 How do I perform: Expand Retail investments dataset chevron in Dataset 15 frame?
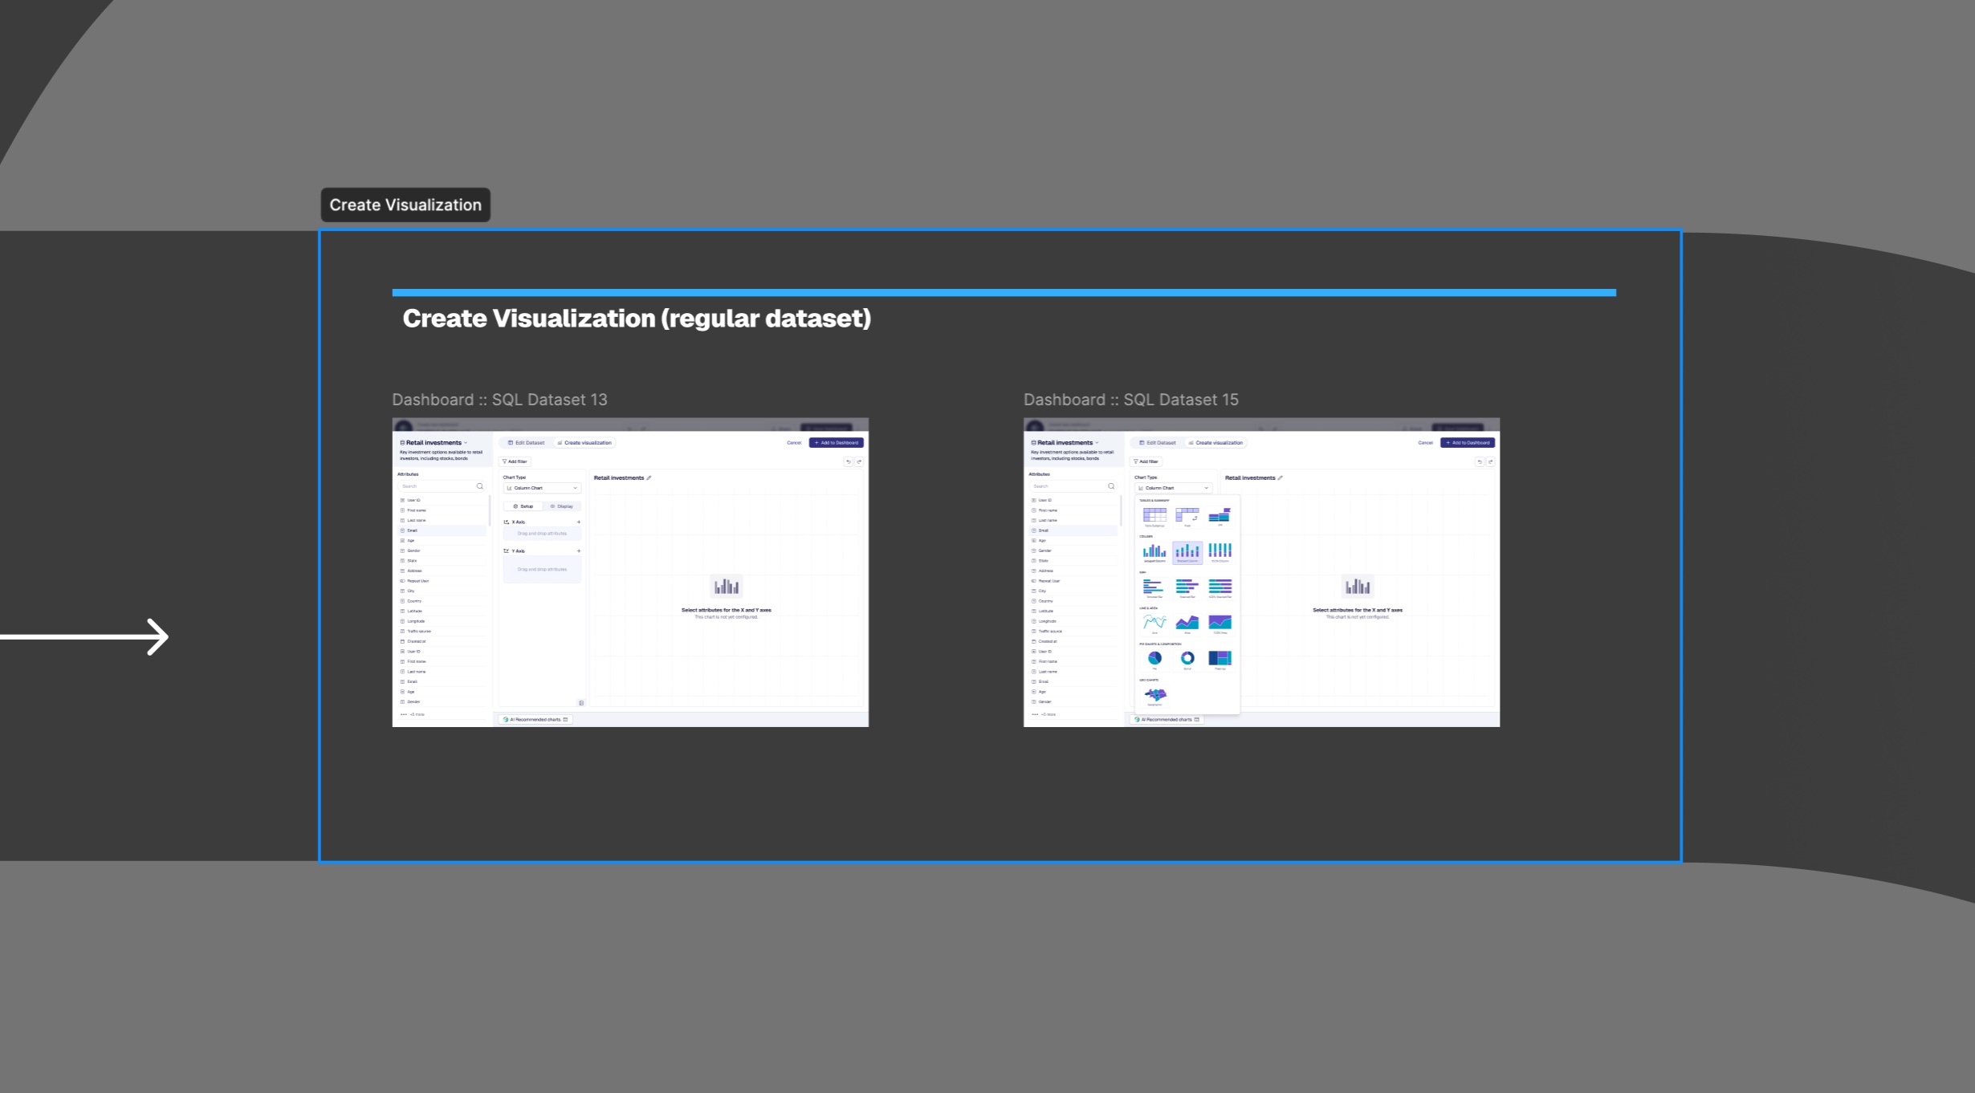point(1097,443)
